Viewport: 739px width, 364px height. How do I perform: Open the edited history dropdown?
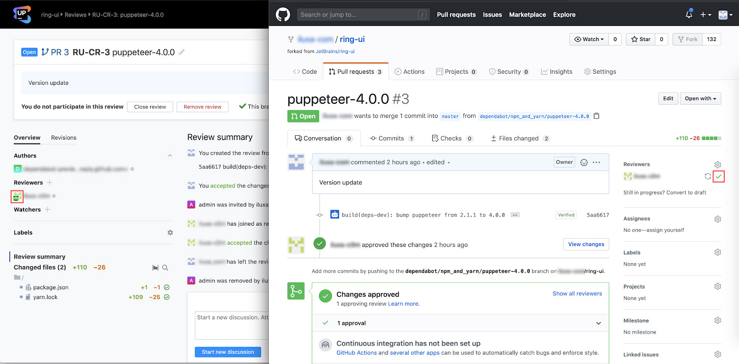pyautogui.click(x=438, y=162)
